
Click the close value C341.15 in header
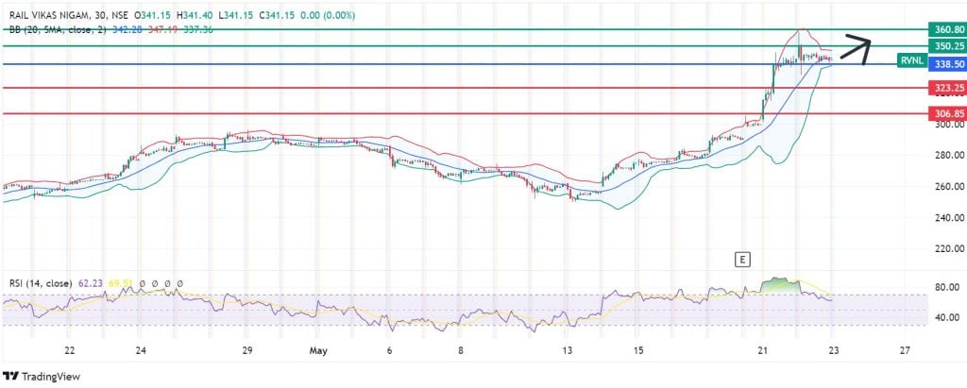click(278, 15)
